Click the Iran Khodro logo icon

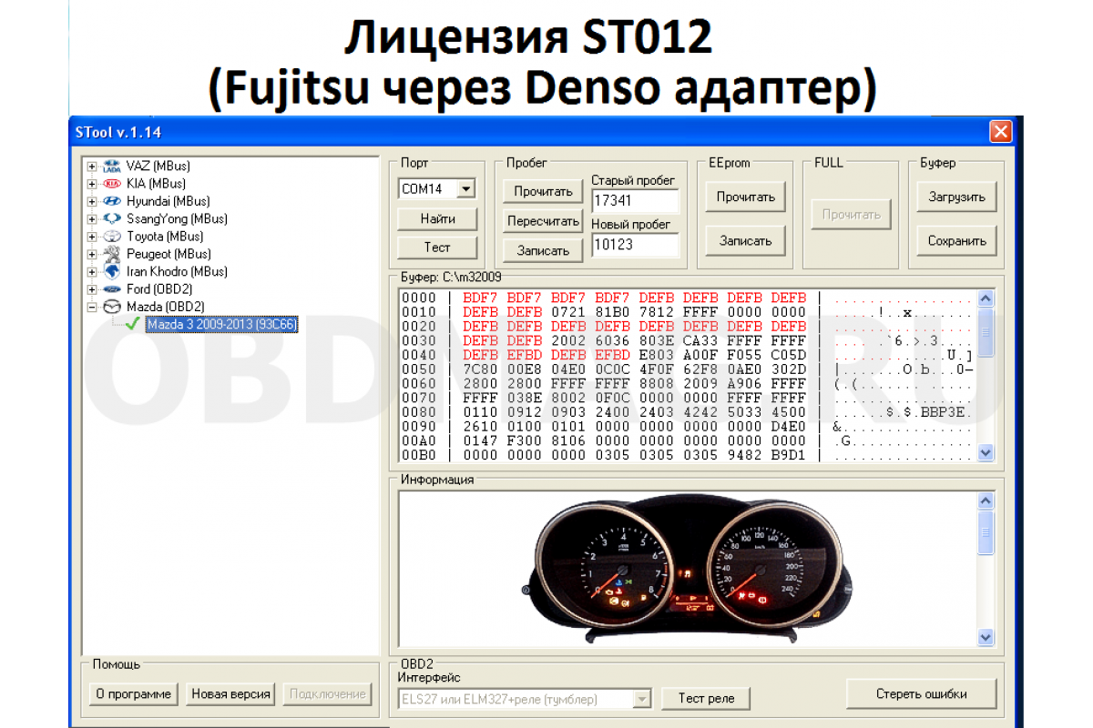click(x=112, y=271)
